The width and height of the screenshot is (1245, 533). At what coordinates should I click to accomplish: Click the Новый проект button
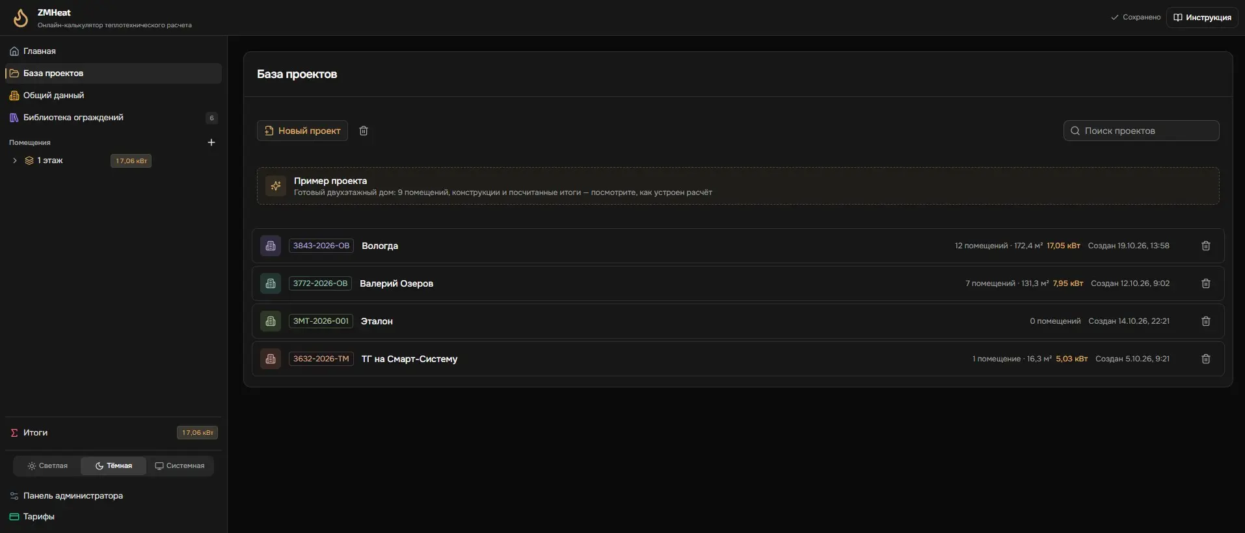(302, 131)
